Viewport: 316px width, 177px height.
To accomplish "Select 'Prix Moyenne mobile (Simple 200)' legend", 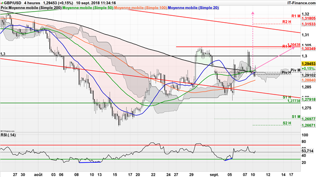I will (x=31, y=7).
